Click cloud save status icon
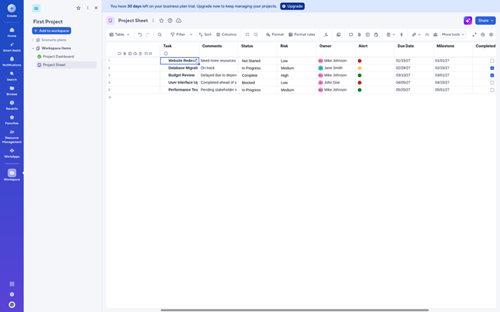500x312 pixels. pyautogui.click(x=179, y=21)
